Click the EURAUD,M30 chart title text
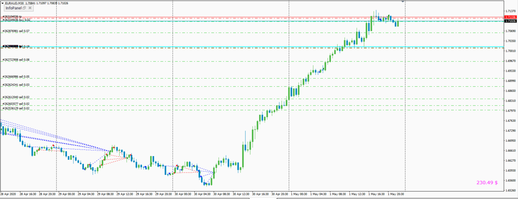Screen dimensions: 518x199 click(14, 3)
